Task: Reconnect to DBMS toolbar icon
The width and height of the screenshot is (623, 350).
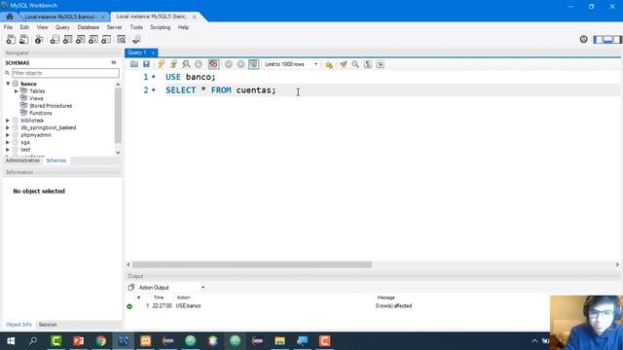Action: 136,39
